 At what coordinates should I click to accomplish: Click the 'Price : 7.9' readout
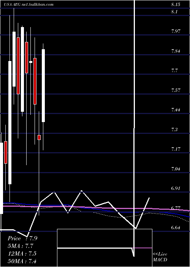(22, 238)
